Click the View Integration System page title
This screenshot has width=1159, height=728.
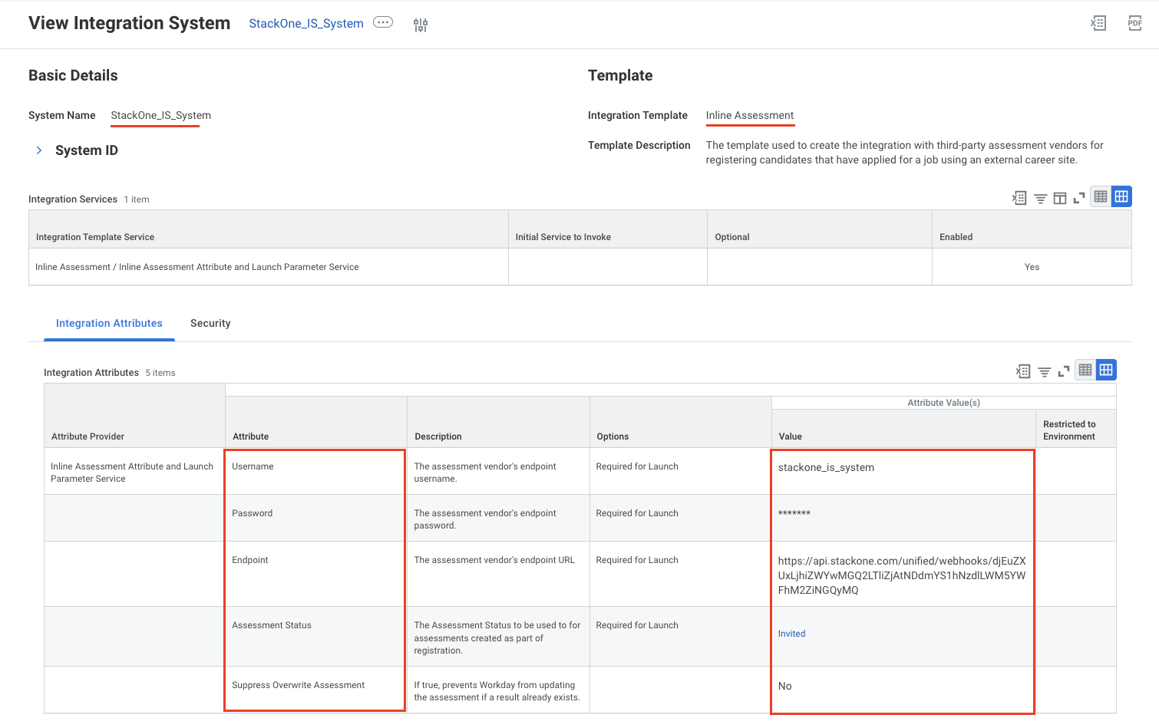pyautogui.click(x=129, y=23)
